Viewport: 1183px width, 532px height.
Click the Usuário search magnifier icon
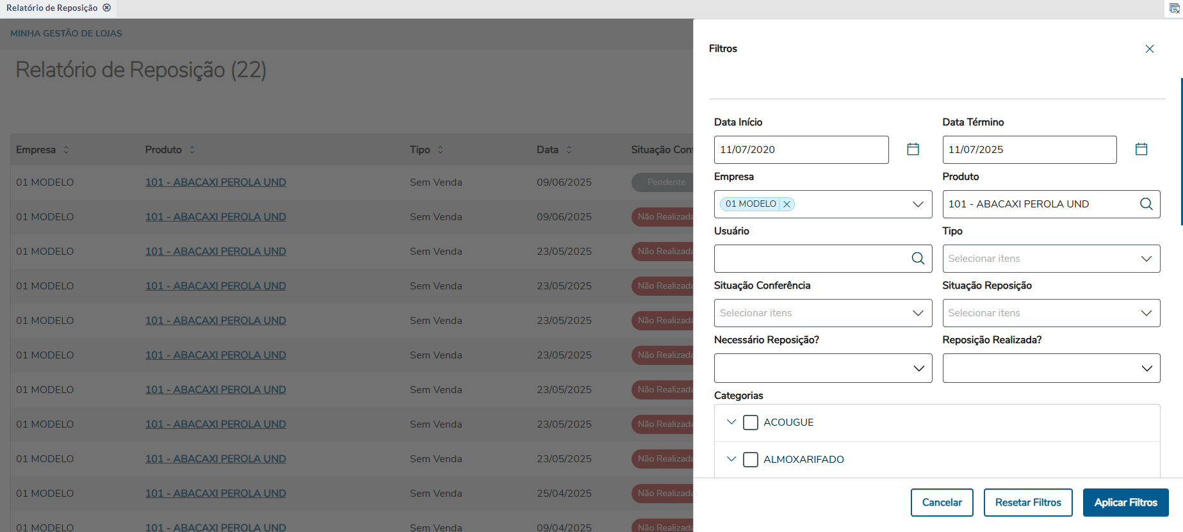click(x=918, y=259)
